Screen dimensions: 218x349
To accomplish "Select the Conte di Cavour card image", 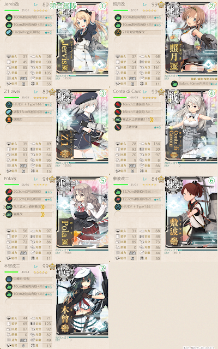I will 191,125.
